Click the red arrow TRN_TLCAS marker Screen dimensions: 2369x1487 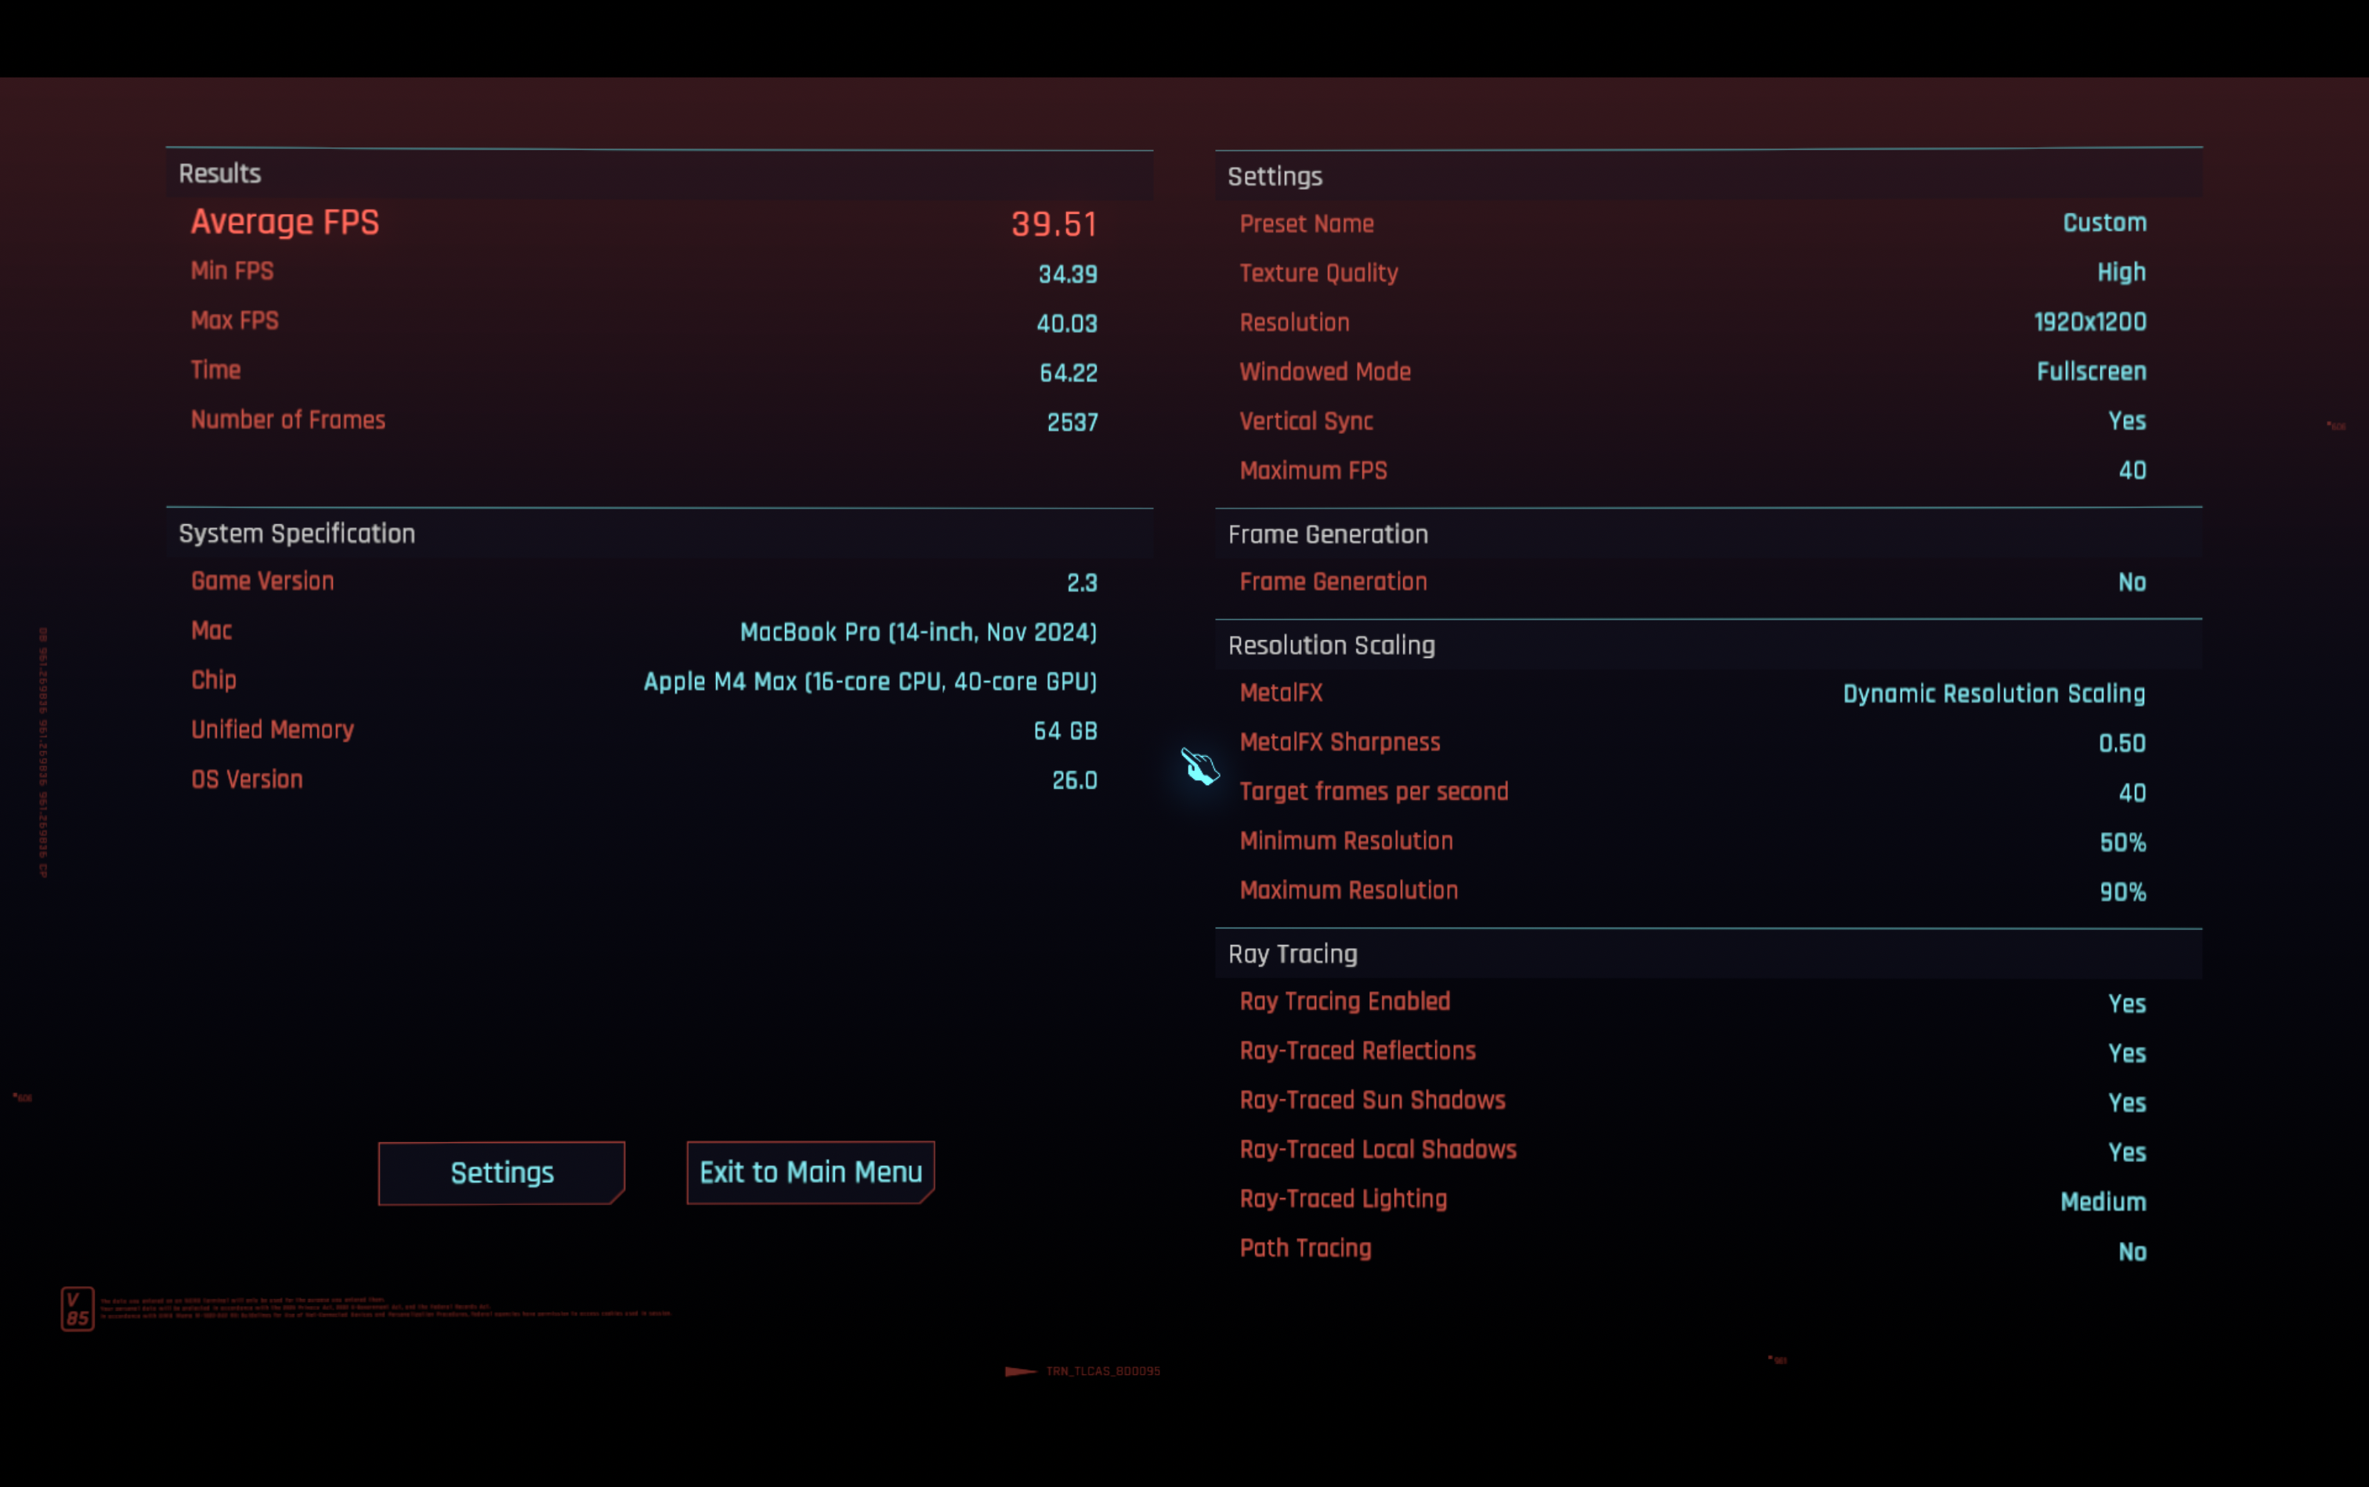point(1082,1371)
